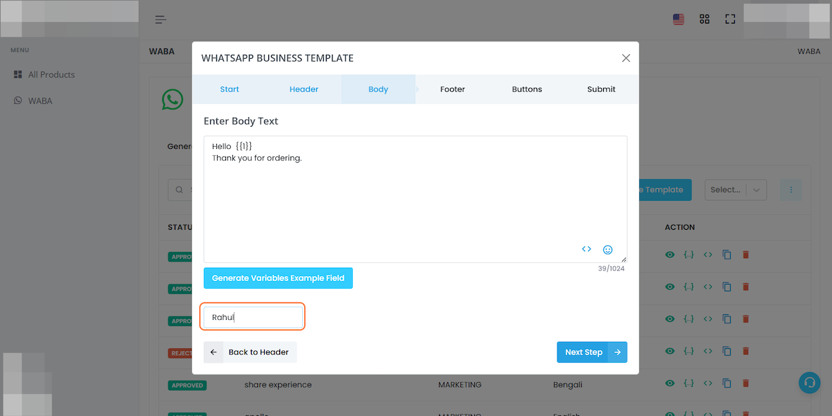Open code brackets icon on the REJECTED row
832x416 pixels.
click(708, 351)
